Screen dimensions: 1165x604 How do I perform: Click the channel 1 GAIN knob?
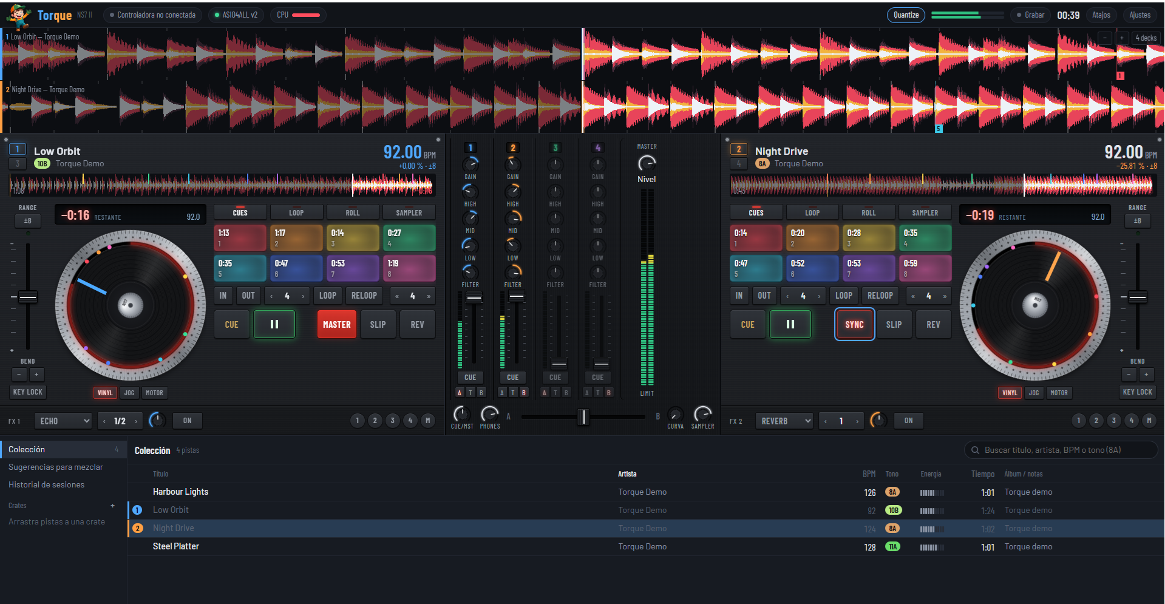[x=470, y=164]
